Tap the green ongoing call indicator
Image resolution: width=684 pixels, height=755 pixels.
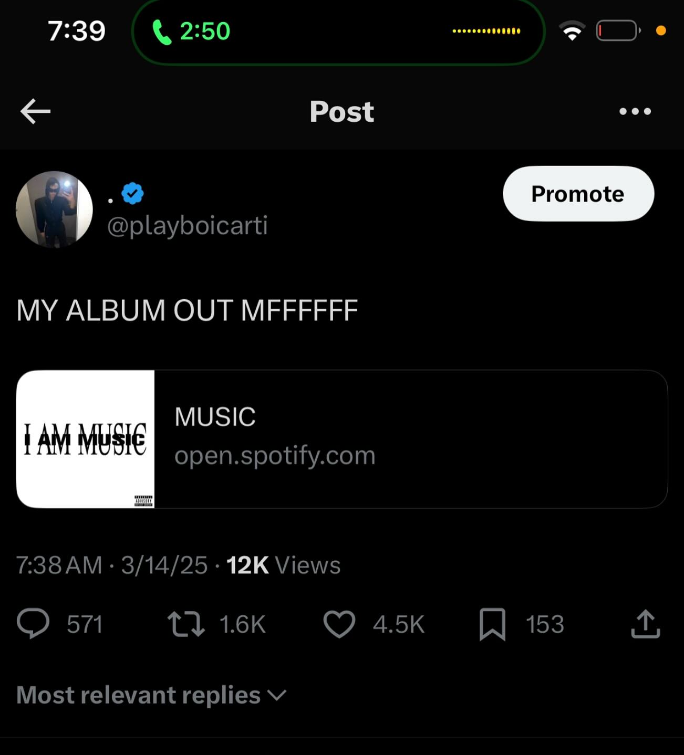click(x=191, y=32)
